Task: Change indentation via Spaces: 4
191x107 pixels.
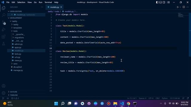Action: 142,98
